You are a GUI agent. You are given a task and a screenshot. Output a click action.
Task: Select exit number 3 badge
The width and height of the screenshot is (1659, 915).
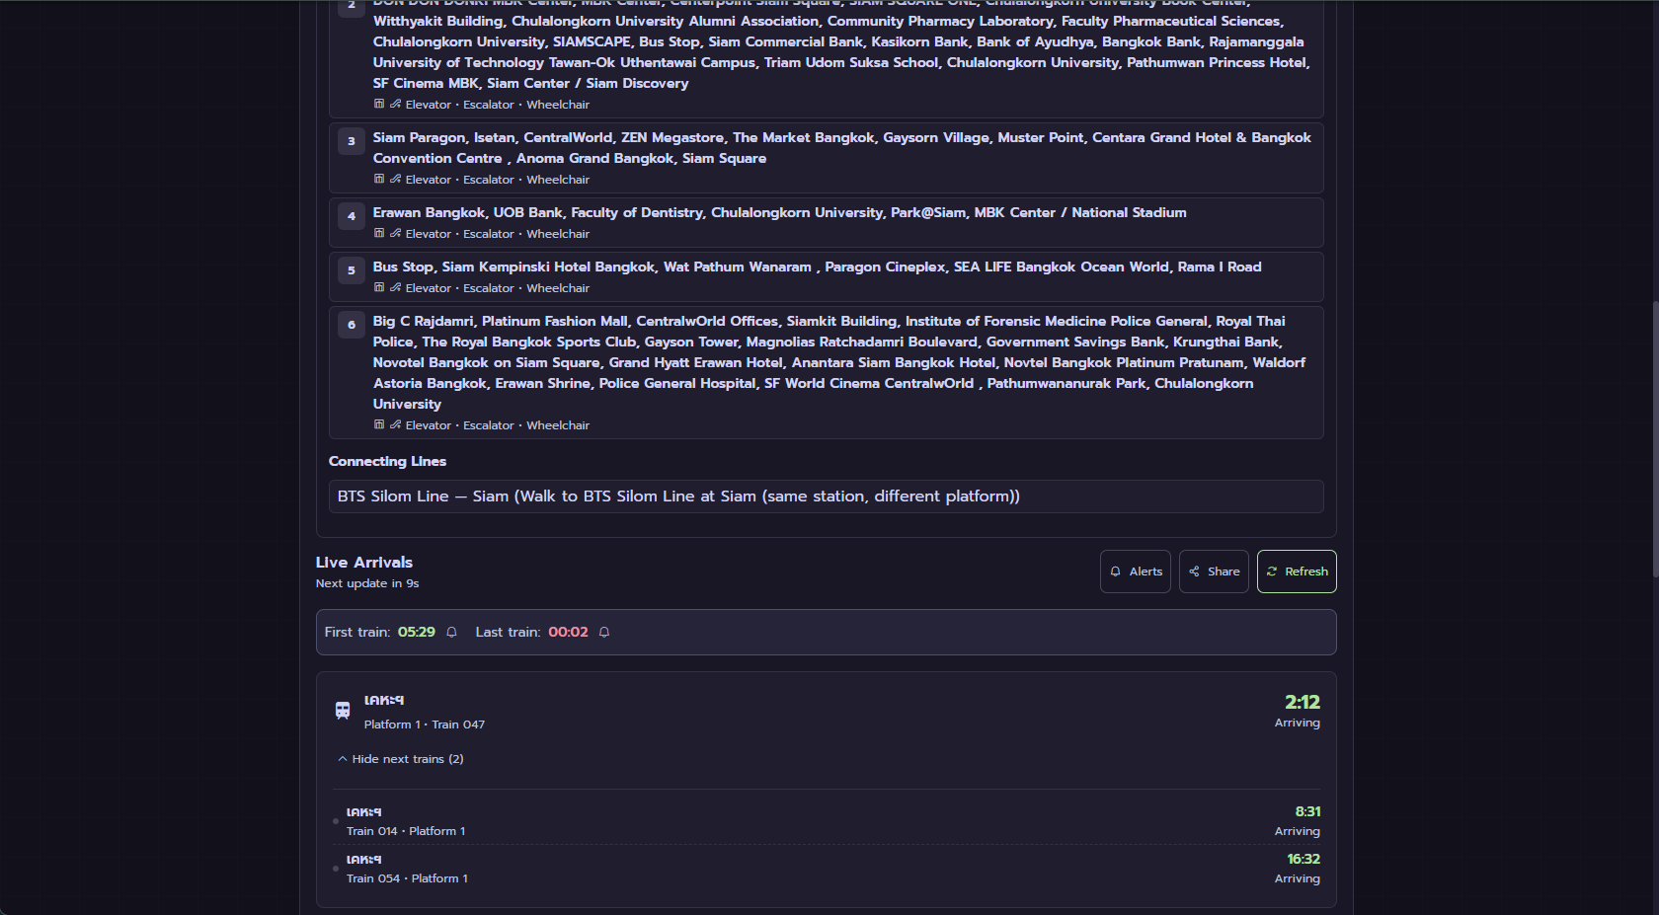pyautogui.click(x=352, y=141)
